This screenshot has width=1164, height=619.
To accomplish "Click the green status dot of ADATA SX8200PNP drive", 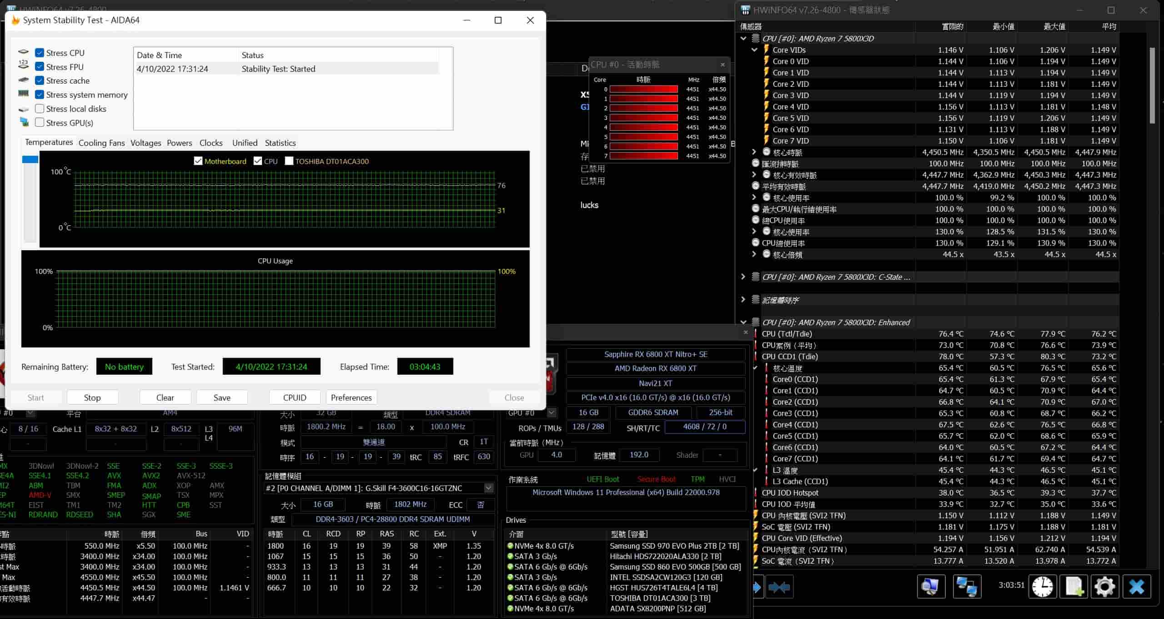I will coord(510,609).
